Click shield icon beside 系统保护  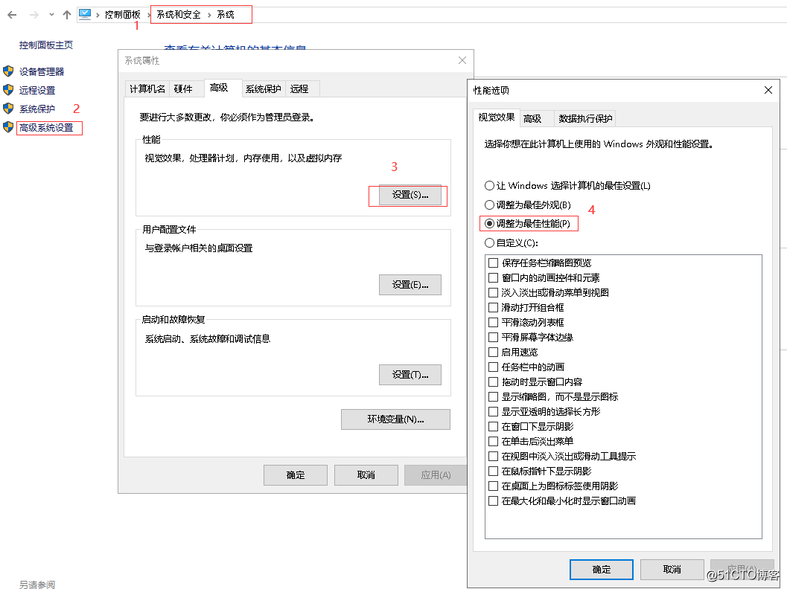click(8, 109)
